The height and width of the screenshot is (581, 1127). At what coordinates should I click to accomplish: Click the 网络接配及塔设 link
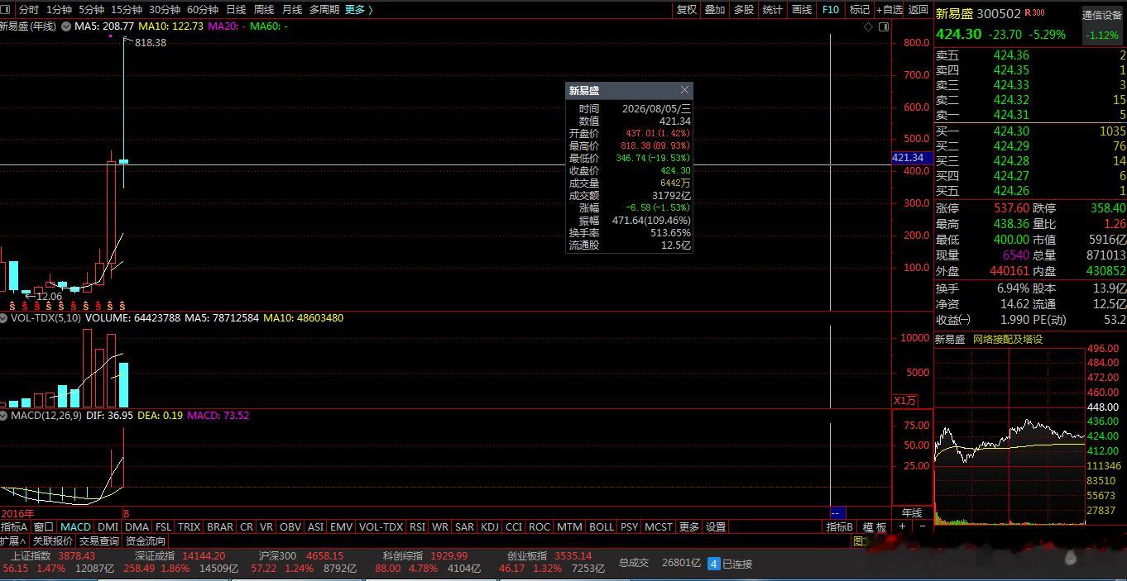pos(1008,339)
